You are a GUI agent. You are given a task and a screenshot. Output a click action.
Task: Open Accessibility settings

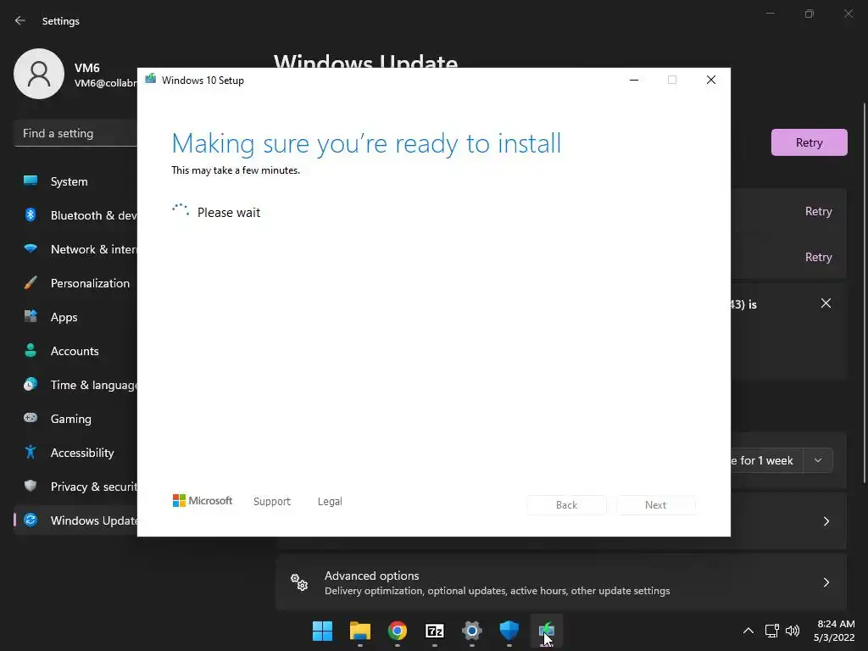pos(75,453)
